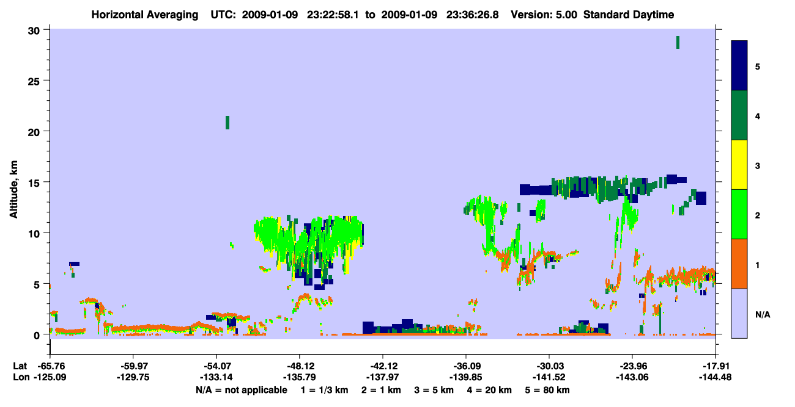Click the lavender N/A colorbar segment
Screen dimensions: 795x407
click(x=739, y=313)
